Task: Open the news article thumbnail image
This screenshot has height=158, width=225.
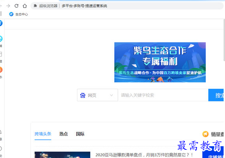Action: coord(62,155)
